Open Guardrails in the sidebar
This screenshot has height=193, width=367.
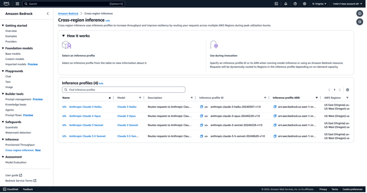tap(12, 128)
